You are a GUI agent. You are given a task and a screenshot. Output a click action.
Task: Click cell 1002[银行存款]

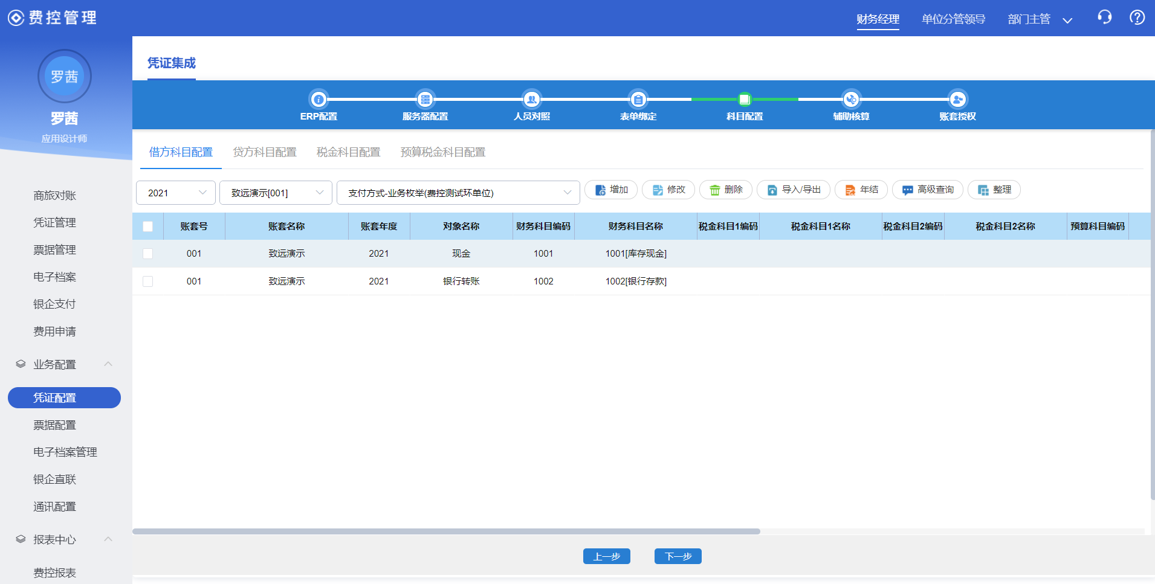point(636,281)
